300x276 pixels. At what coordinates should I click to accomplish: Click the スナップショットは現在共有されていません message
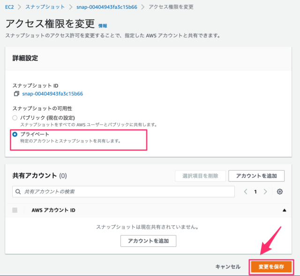tap(147, 227)
